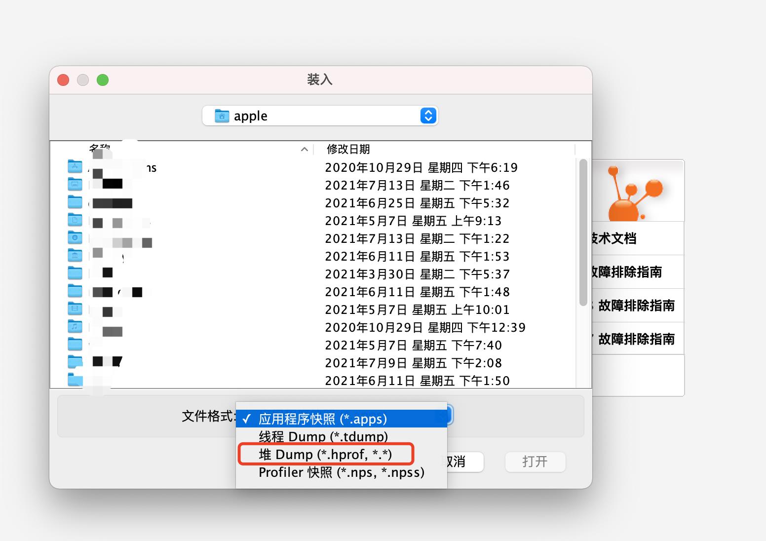Select folder icon dated 2021年6月11日 下午1:53

[75, 256]
